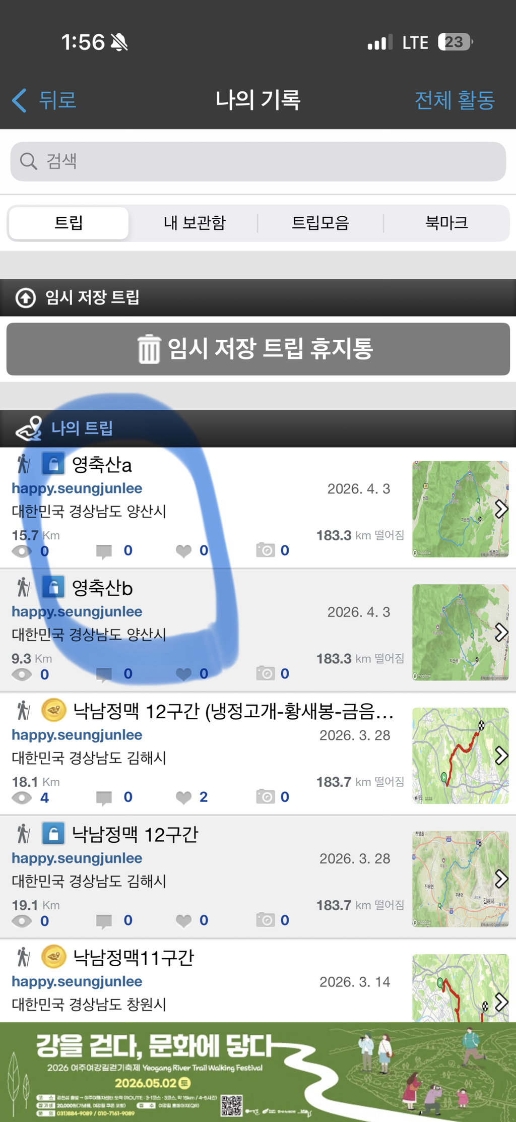Tap the eye views icon on 영축산a trip
Image resolution: width=516 pixels, height=1122 pixels.
click(x=22, y=551)
